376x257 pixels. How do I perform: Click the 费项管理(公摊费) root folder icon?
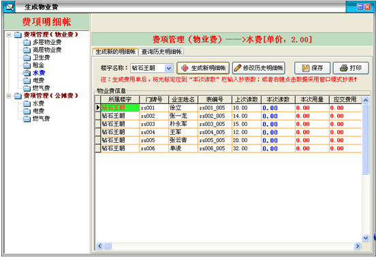pyautogui.click(x=18, y=96)
